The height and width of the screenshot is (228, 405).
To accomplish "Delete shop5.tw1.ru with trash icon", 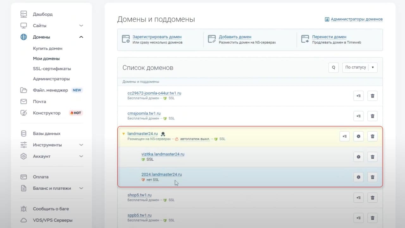I will [x=372, y=197].
